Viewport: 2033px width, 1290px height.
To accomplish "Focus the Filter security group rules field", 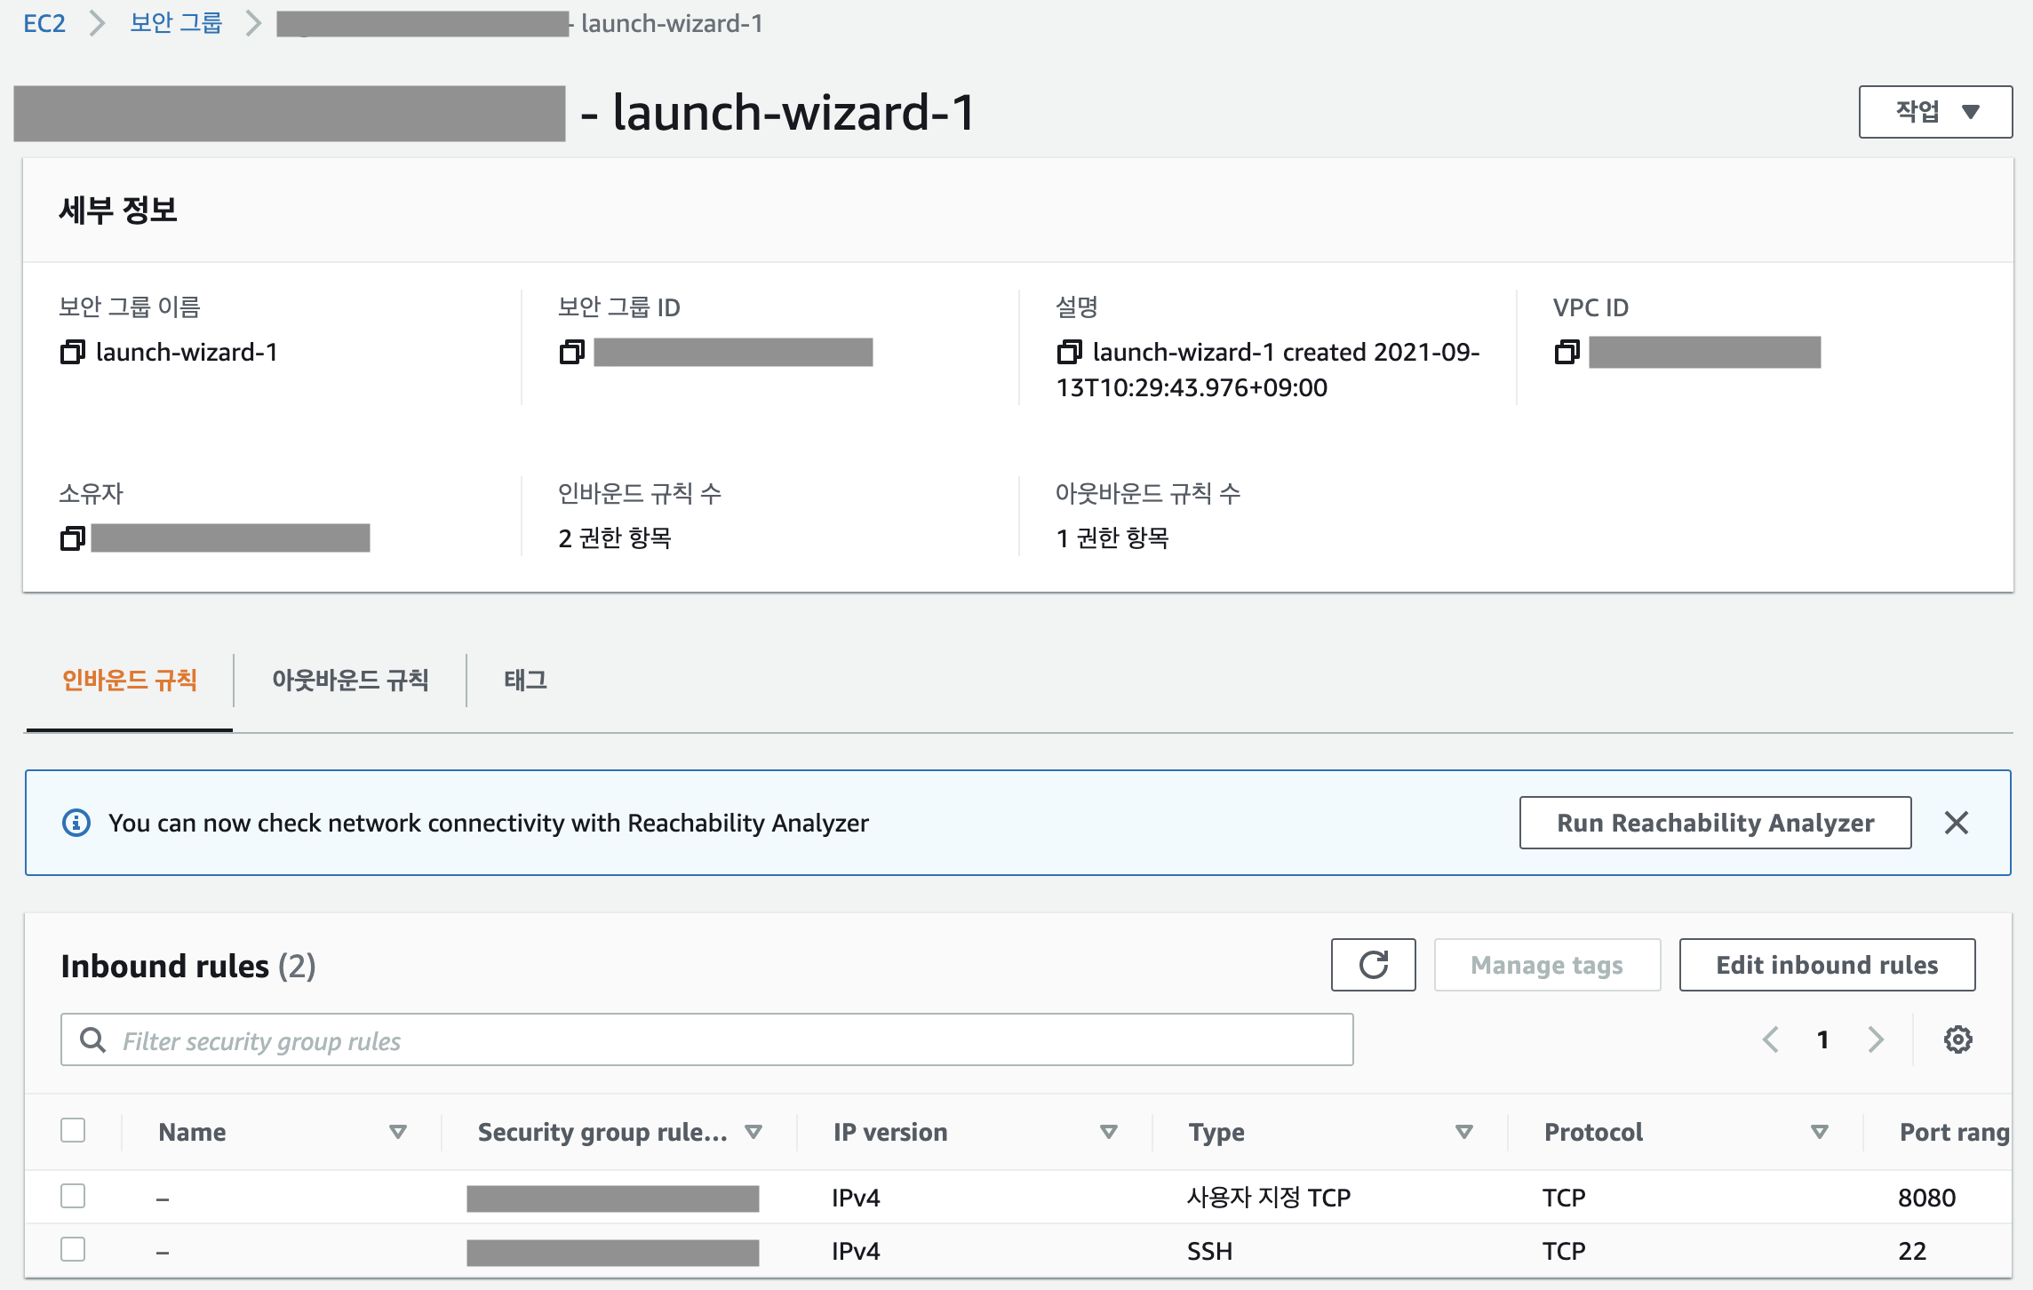I will 706,1039.
